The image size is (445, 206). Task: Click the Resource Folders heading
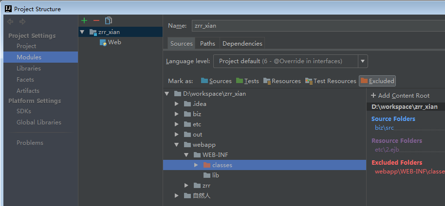tap(397, 140)
